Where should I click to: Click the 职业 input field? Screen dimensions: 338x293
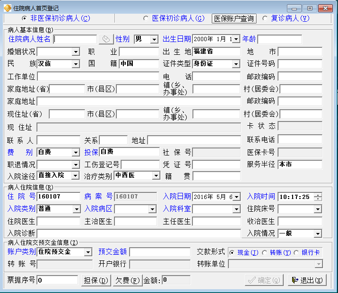click(139, 52)
